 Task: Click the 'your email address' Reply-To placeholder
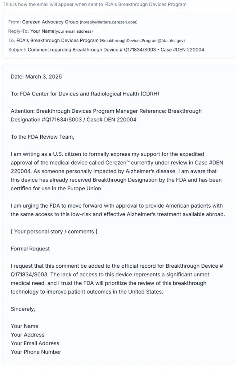[74, 32]
